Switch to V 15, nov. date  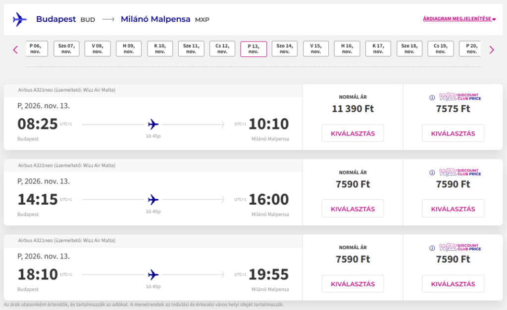[316, 49]
